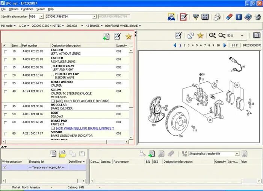Toggle the picture layout panel icon
Screen dimensions: 263x191
(x=257, y=35)
